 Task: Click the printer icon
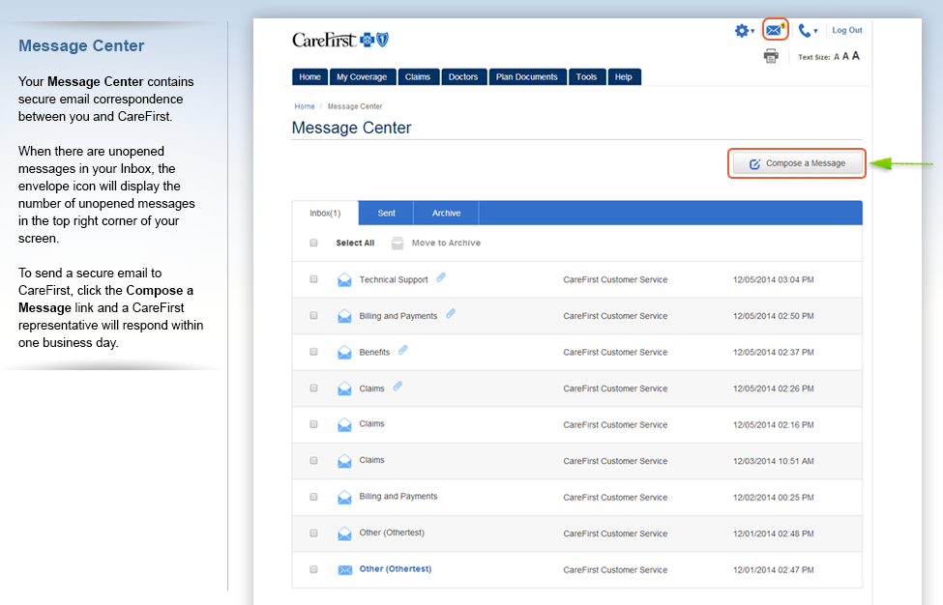(771, 56)
